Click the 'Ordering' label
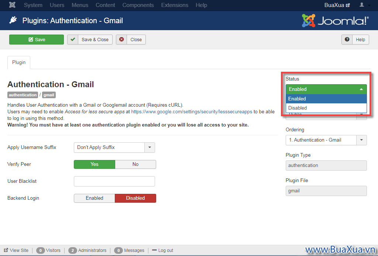This screenshot has width=378, height=256. coord(295,130)
